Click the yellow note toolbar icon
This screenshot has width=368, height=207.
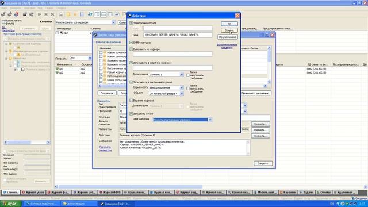(68, 14)
